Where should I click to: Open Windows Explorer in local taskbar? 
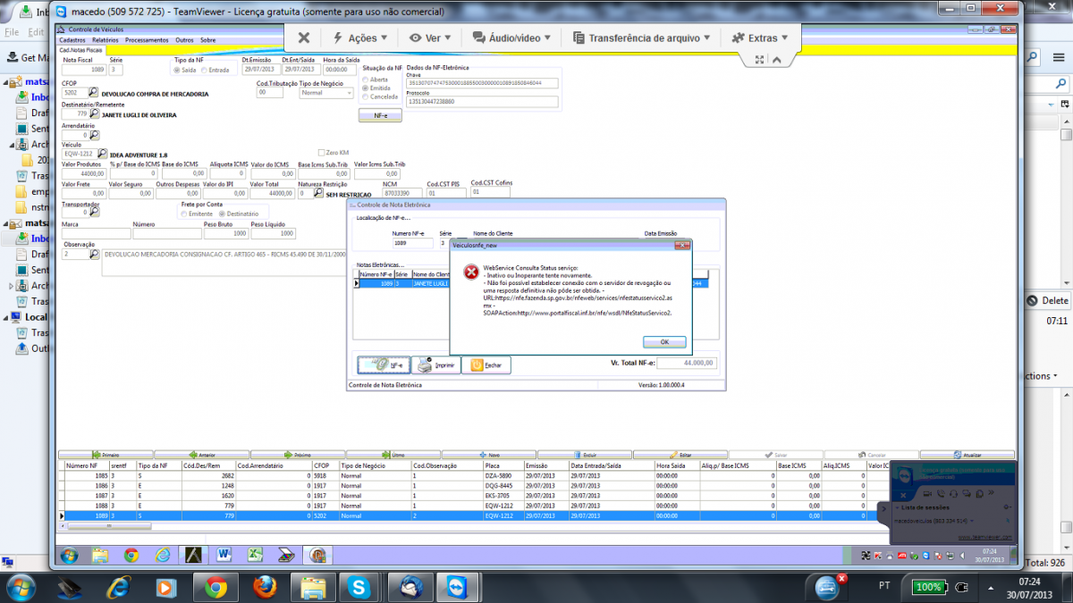(x=313, y=588)
